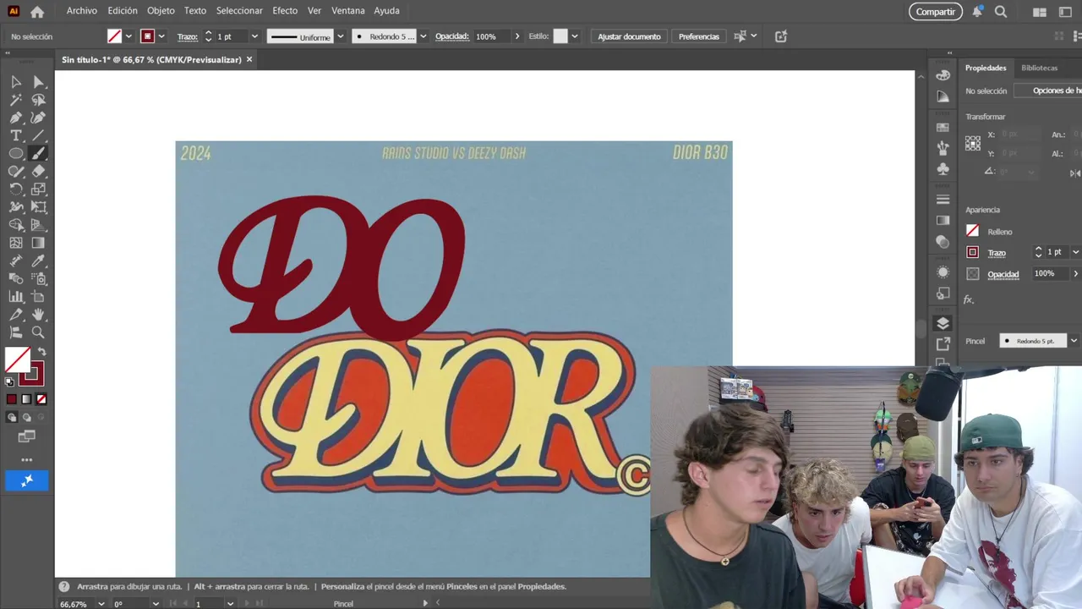The height and width of the screenshot is (609, 1082).
Task: Select the Scale tool
Action: [38, 189]
